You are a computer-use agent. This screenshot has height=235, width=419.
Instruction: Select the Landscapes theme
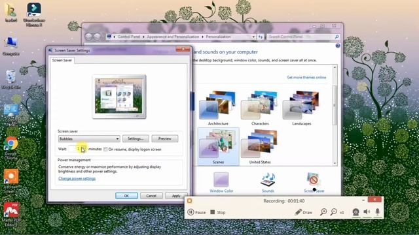301,107
